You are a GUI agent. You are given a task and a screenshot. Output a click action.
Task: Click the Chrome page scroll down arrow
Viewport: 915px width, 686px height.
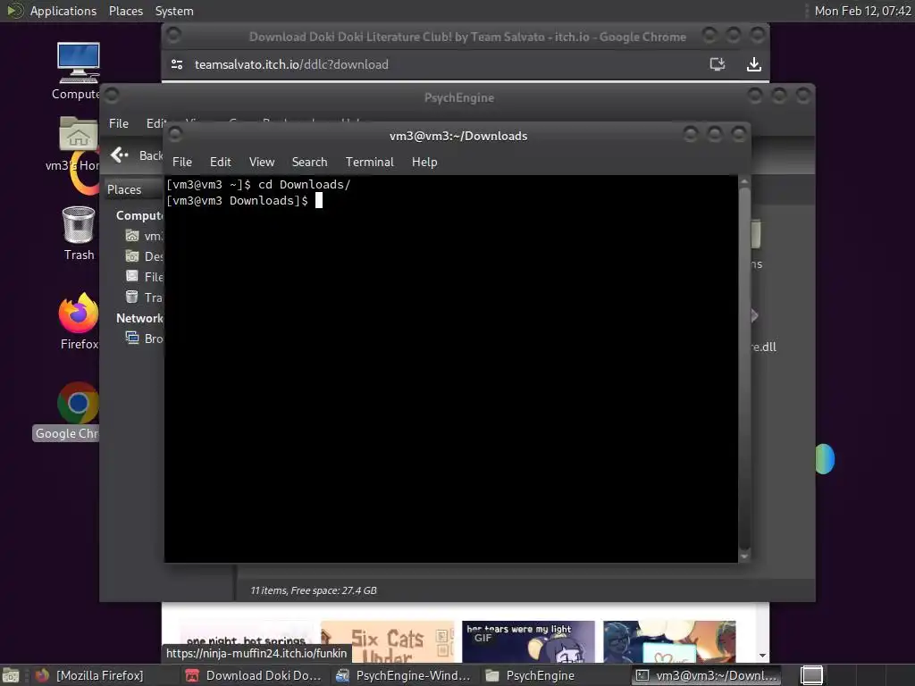(x=762, y=657)
